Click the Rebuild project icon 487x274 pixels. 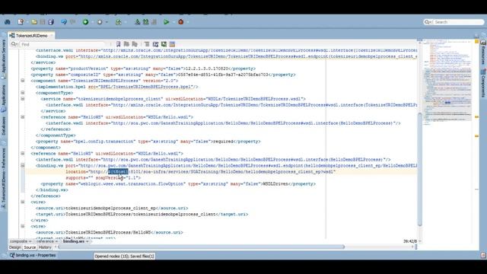click(145, 22)
